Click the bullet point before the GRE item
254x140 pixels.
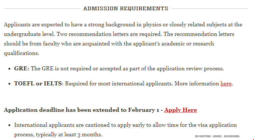(10, 69)
